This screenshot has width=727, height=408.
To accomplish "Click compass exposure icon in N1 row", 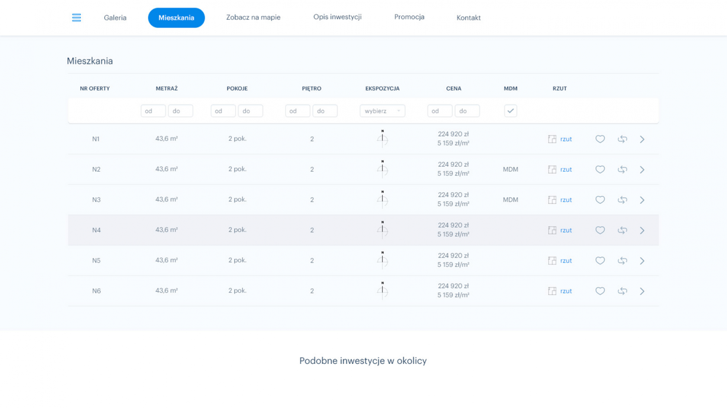I will 382,139.
